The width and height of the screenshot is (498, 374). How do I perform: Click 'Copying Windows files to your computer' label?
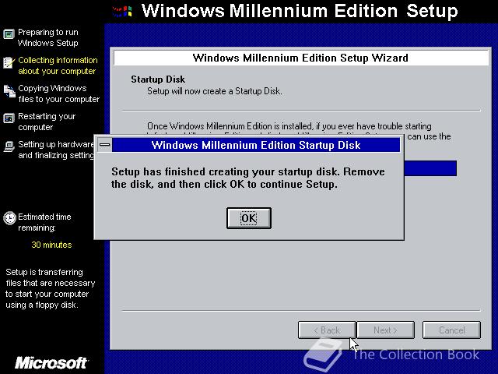(x=59, y=93)
